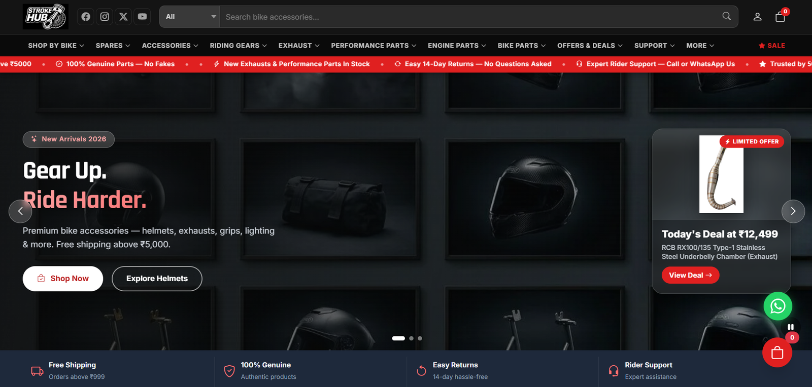
Task: Open the X (Twitter) social icon
Action: [123, 17]
